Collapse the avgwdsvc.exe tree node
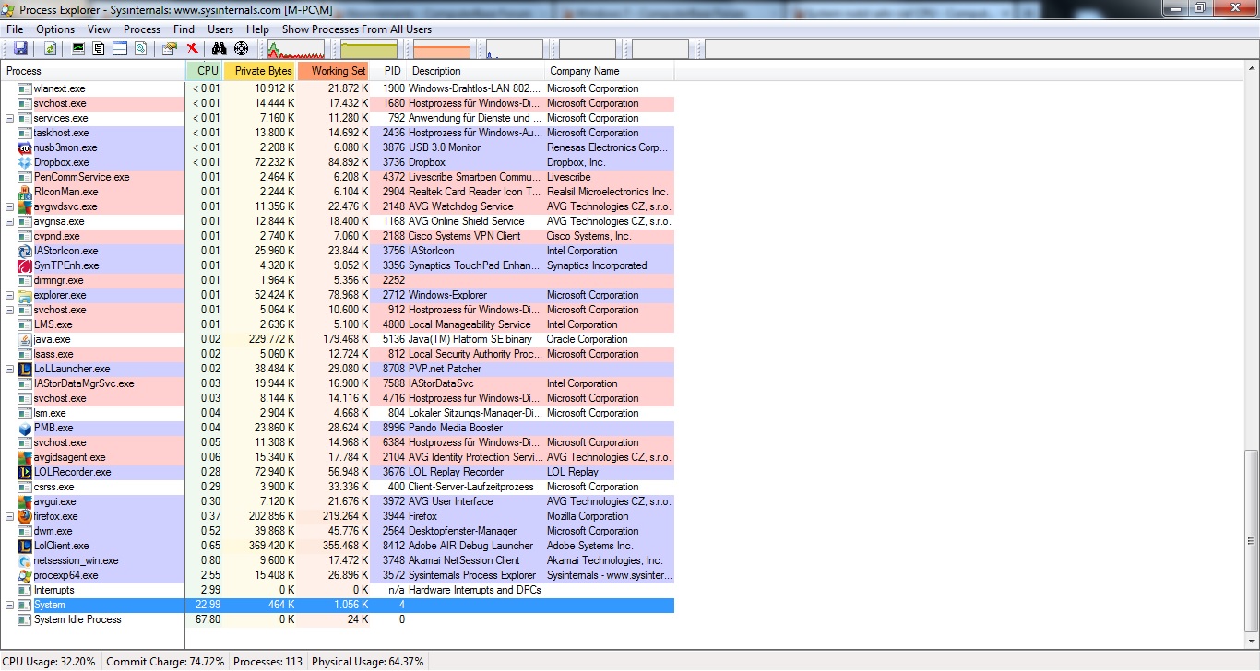1260x671 pixels. pyautogui.click(x=10, y=206)
